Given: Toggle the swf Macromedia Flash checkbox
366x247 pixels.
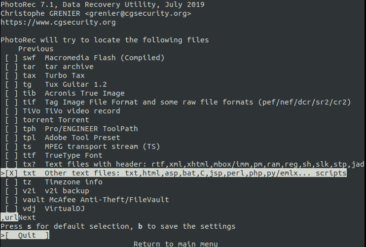Looking at the screenshot, I should point(12,58).
